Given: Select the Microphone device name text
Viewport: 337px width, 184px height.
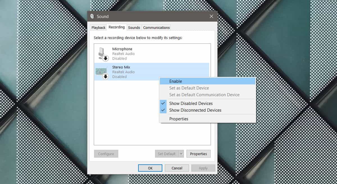Looking at the screenshot, I should coord(122,49).
